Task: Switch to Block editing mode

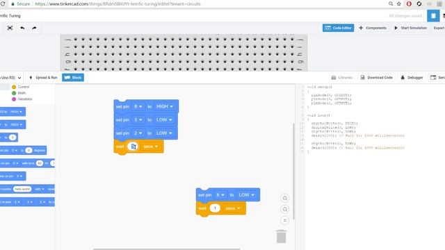Action: click(73, 77)
